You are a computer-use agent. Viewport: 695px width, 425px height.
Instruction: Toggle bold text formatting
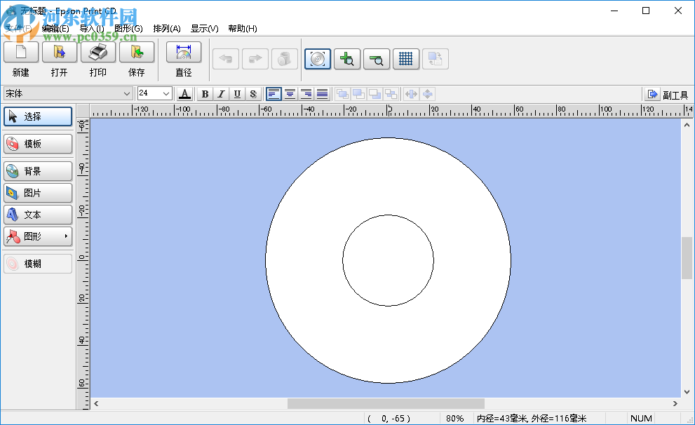click(x=204, y=93)
